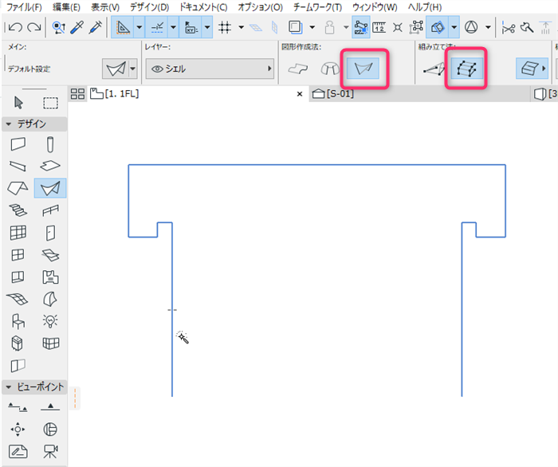Collapse the デザイン toolbox section
Screen dimensions: 558x467
pyautogui.click(x=9, y=124)
